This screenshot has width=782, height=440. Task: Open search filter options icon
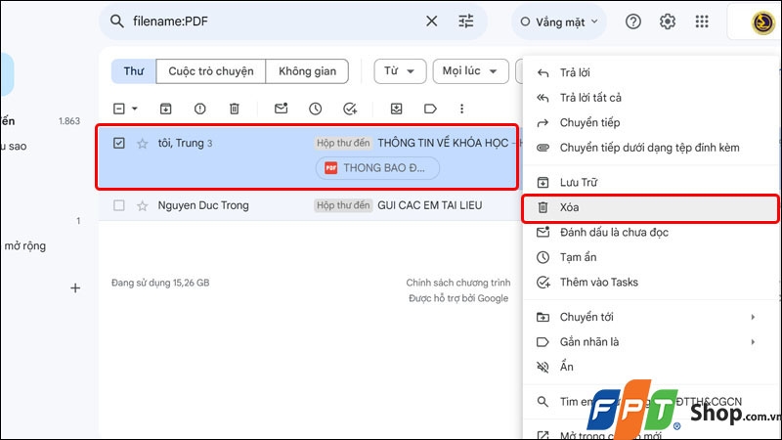pyautogui.click(x=466, y=22)
